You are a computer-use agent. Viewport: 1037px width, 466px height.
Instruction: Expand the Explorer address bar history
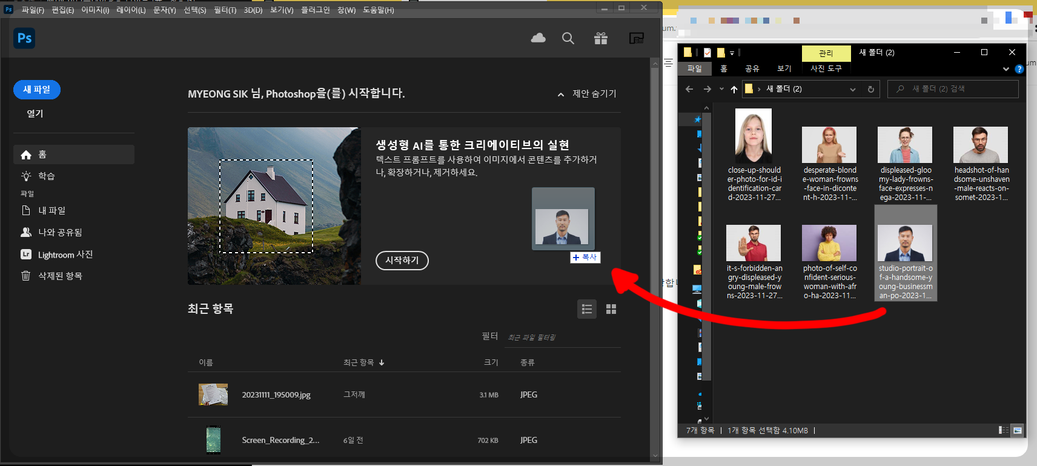[x=853, y=89]
